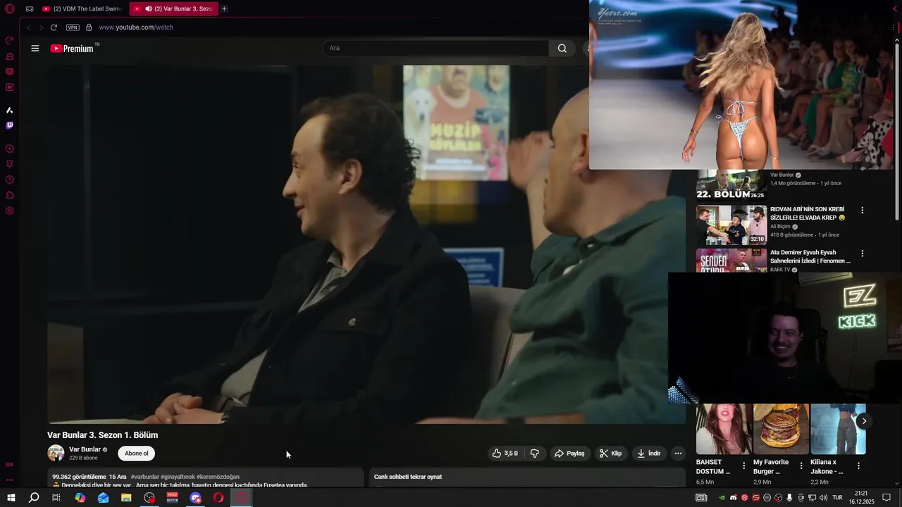This screenshot has width=902, height=507.
Task: Dislike the video
Action: tap(534, 453)
